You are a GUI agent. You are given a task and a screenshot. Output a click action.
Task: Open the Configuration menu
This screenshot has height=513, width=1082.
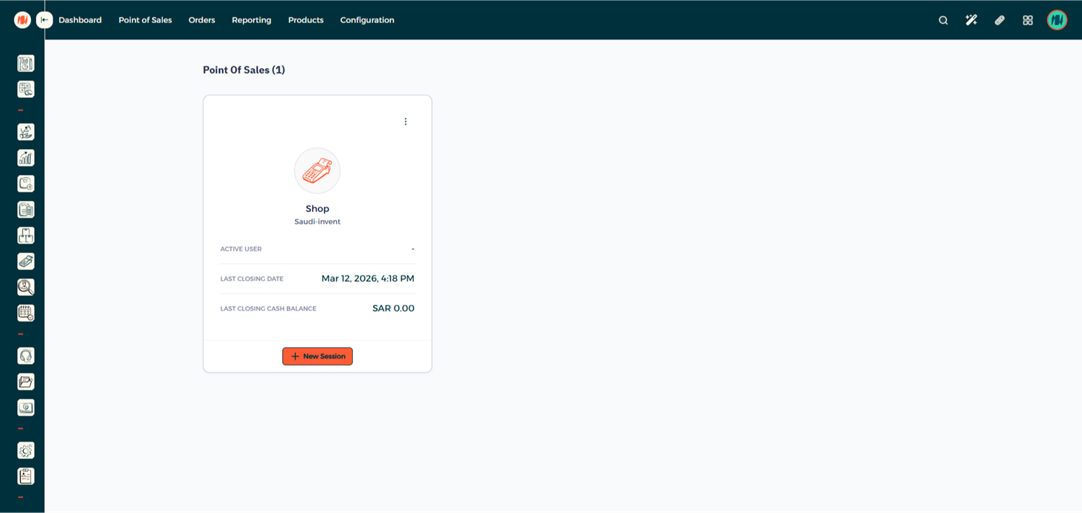pyautogui.click(x=367, y=20)
